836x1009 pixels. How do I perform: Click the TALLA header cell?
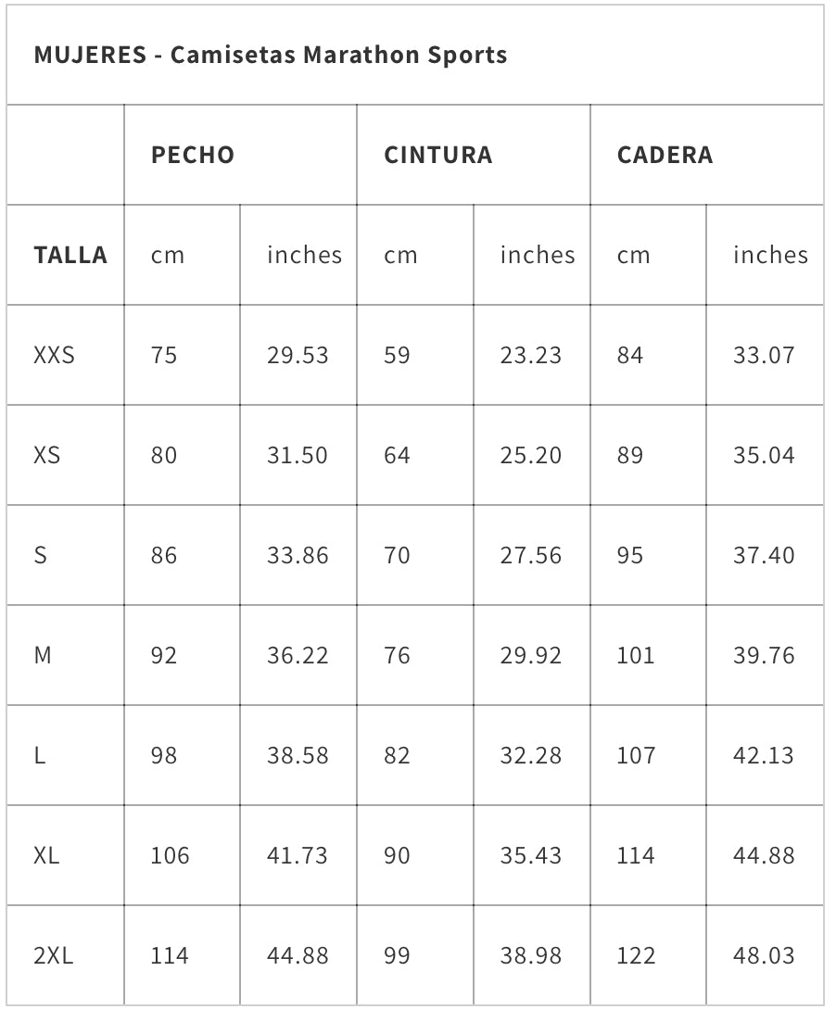point(70,255)
